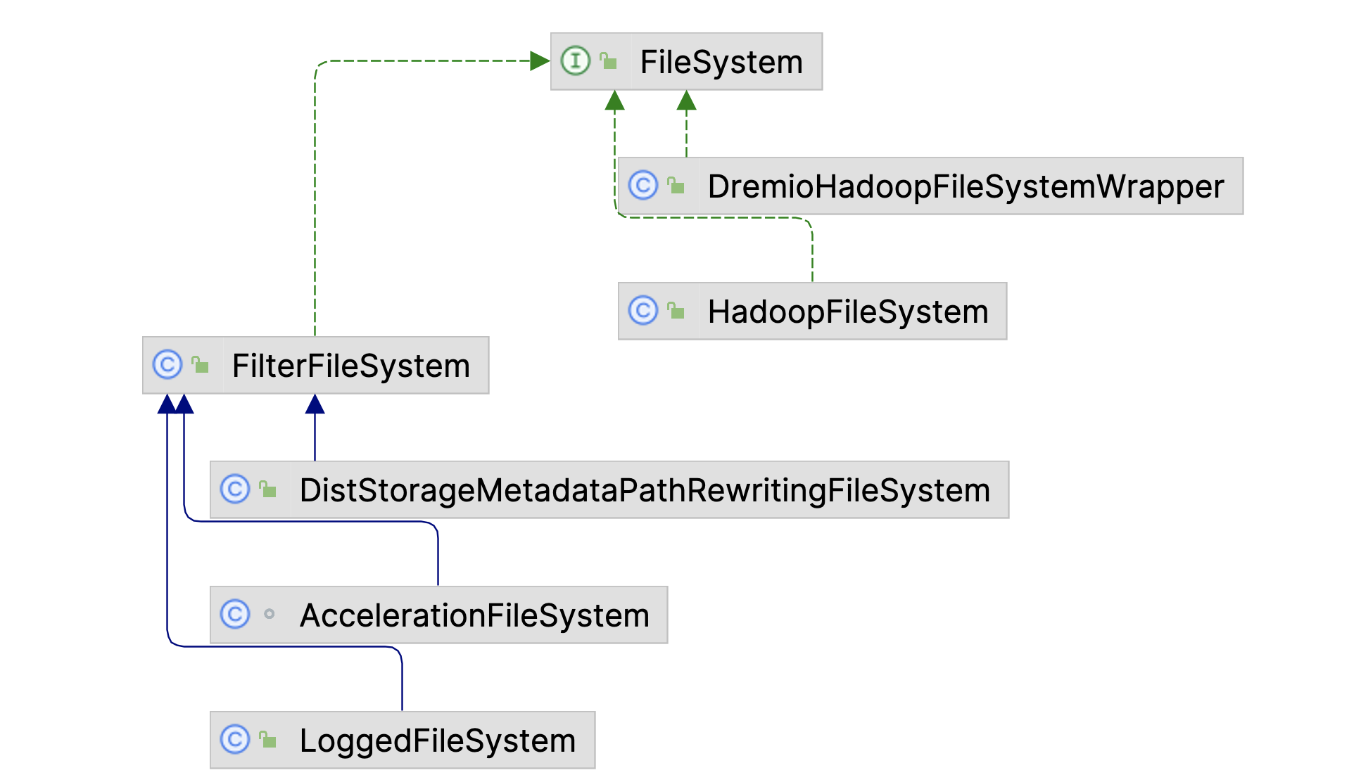Click the lock icon on DistStorageMetadataPathRewritingFileSystem
Image resolution: width=1361 pixels, height=782 pixels.
tap(267, 489)
